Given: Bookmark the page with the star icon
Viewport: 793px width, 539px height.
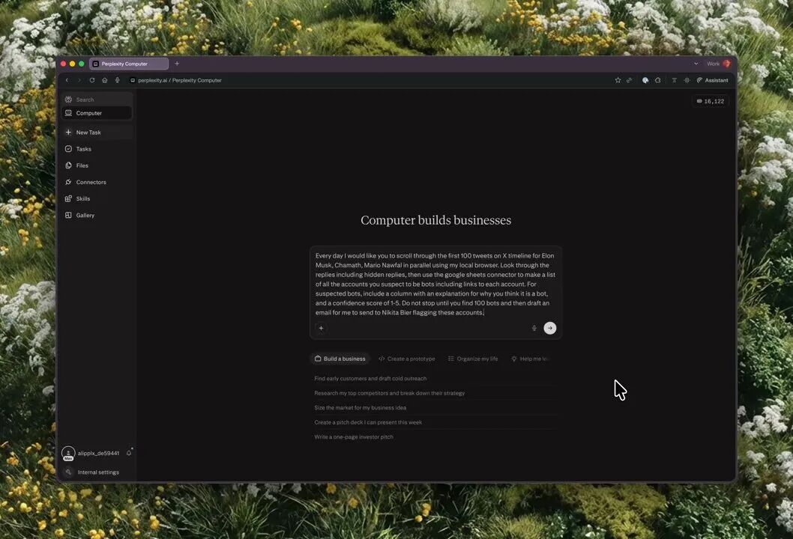Looking at the screenshot, I should click(x=618, y=80).
